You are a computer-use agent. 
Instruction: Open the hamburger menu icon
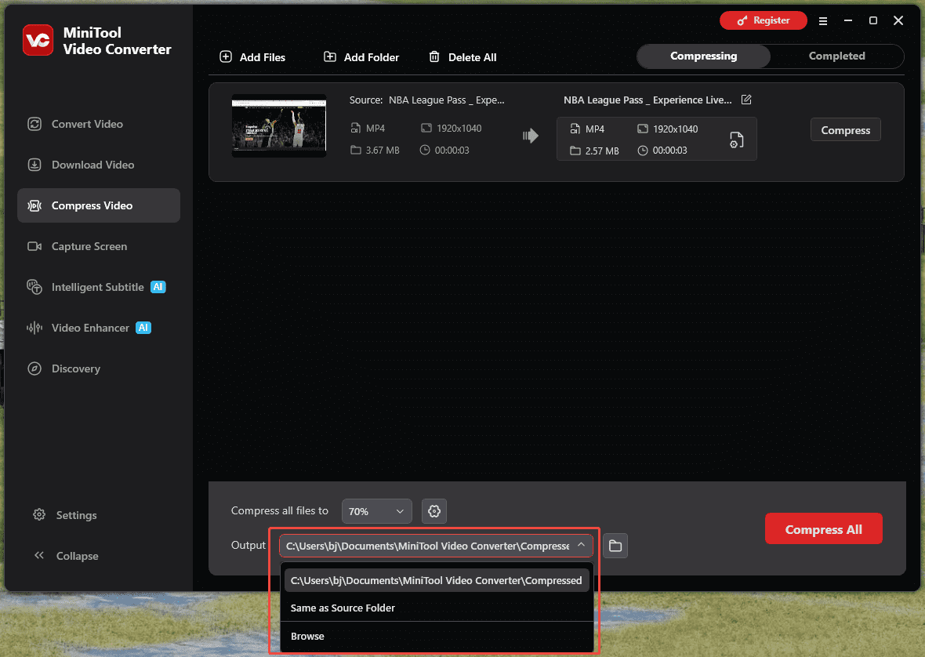pyautogui.click(x=823, y=20)
